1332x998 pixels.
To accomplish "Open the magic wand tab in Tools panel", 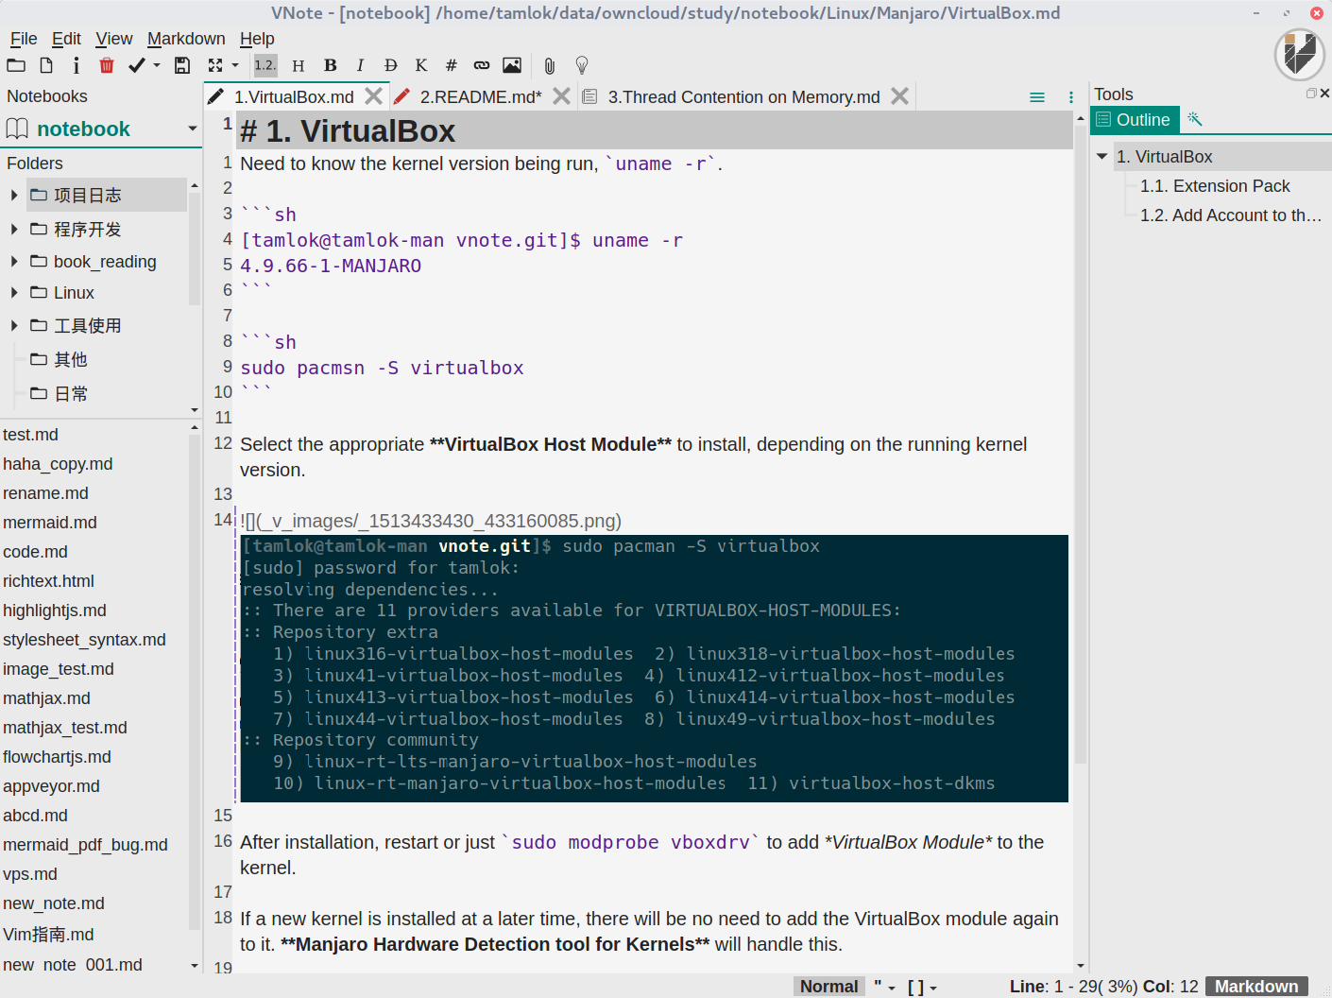I will pyautogui.click(x=1194, y=119).
